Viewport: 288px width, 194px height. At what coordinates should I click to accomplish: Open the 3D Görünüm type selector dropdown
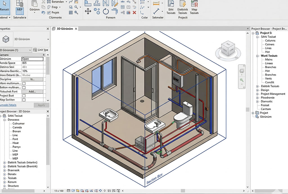48,39
